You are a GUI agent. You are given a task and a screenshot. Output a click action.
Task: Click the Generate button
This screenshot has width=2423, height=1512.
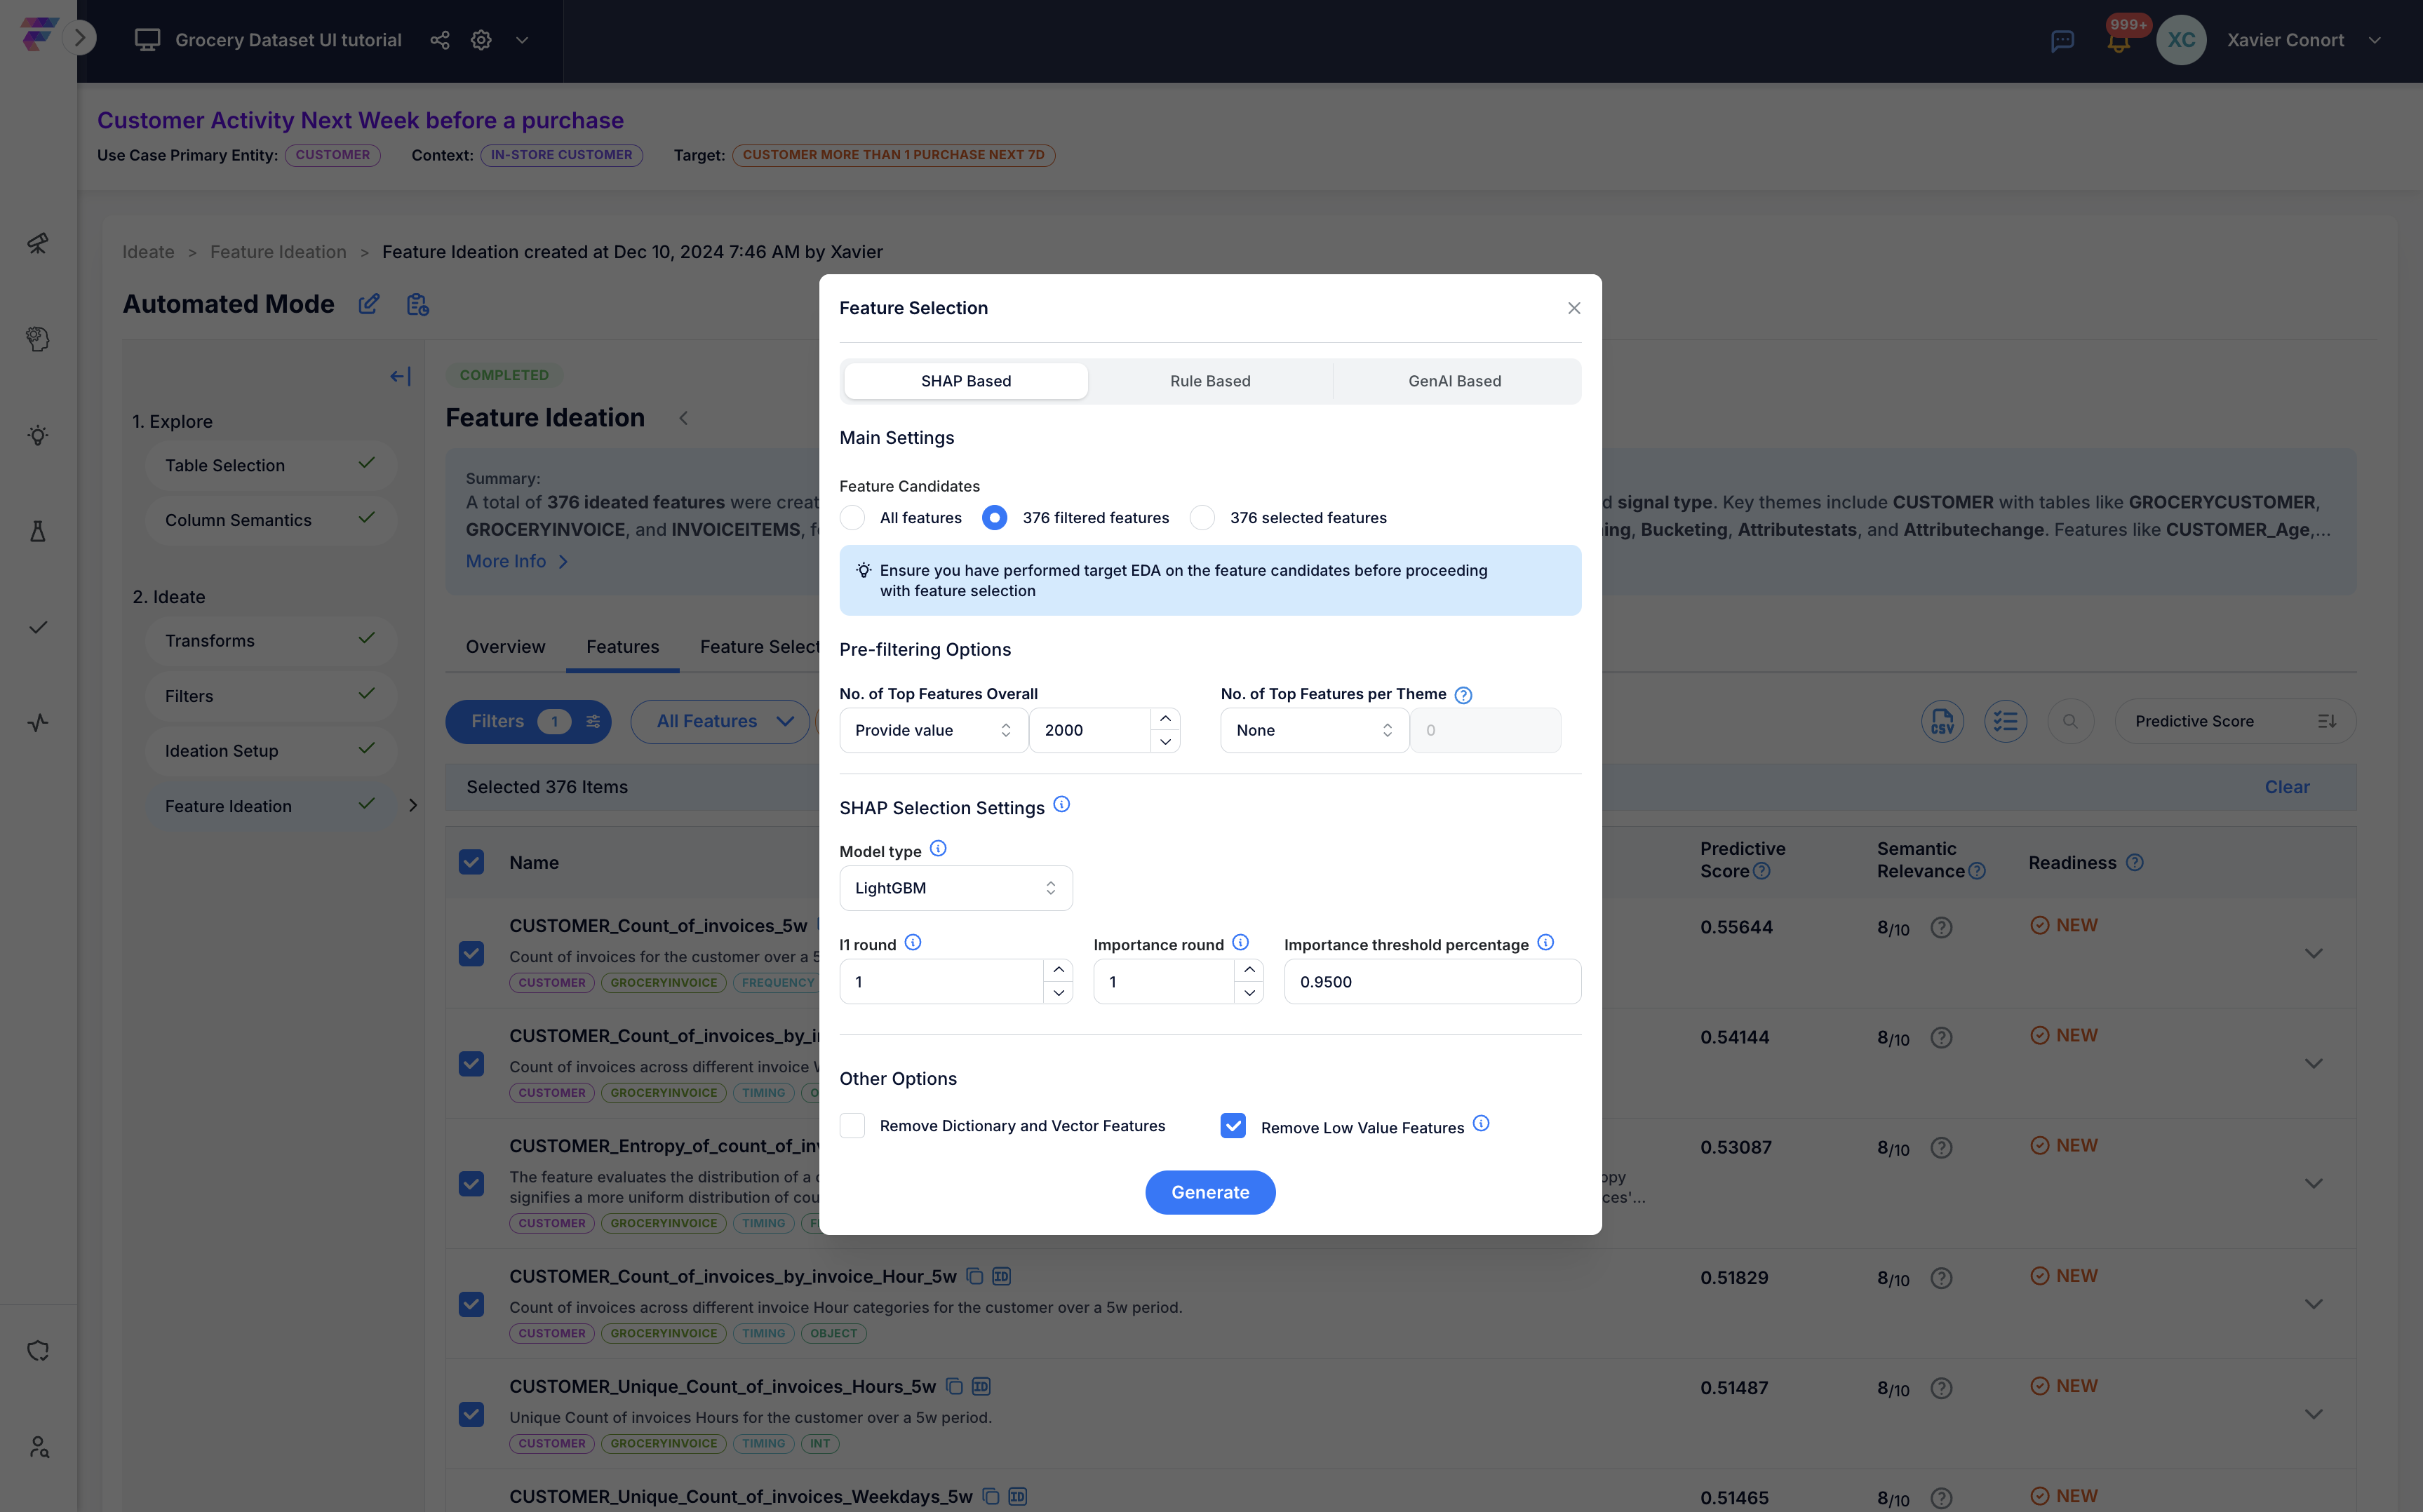1210,1192
